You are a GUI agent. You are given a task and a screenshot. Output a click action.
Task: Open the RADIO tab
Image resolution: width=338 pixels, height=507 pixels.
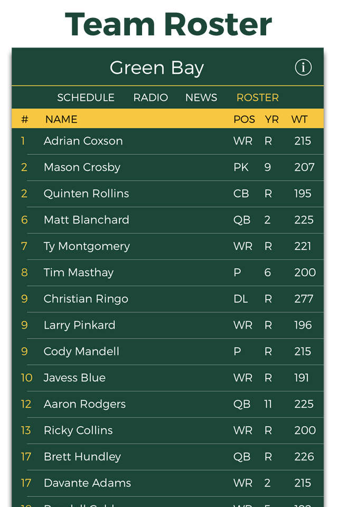coord(151,97)
